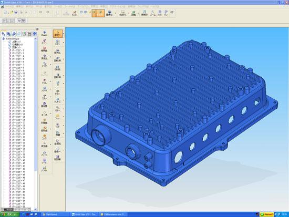The height and width of the screenshot is (217, 289).
Task: Click the フィット fit view tool
Action: pyautogui.click(x=160, y=13)
